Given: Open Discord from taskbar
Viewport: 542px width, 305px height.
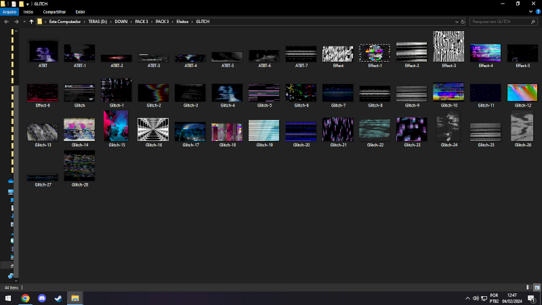Looking at the screenshot, I should pyautogui.click(x=42, y=298).
